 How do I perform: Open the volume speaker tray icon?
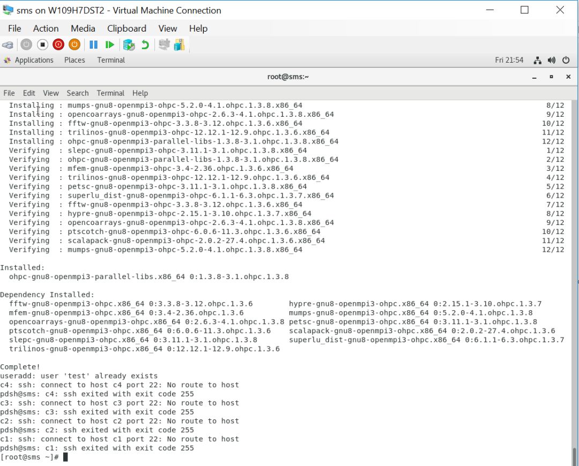click(x=552, y=60)
